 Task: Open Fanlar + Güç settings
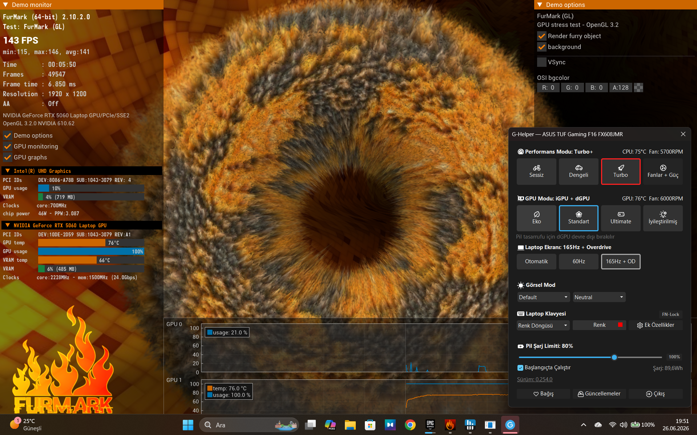pos(663,171)
